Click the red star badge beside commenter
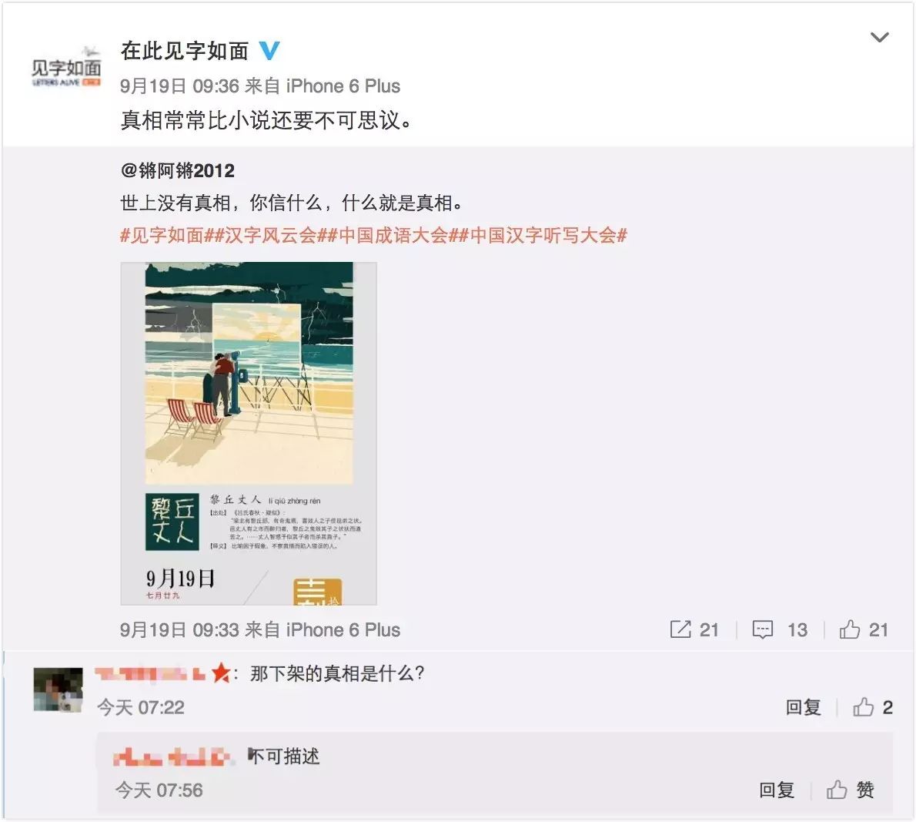Image resolution: width=916 pixels, height=822 pixels. [221, 673]
